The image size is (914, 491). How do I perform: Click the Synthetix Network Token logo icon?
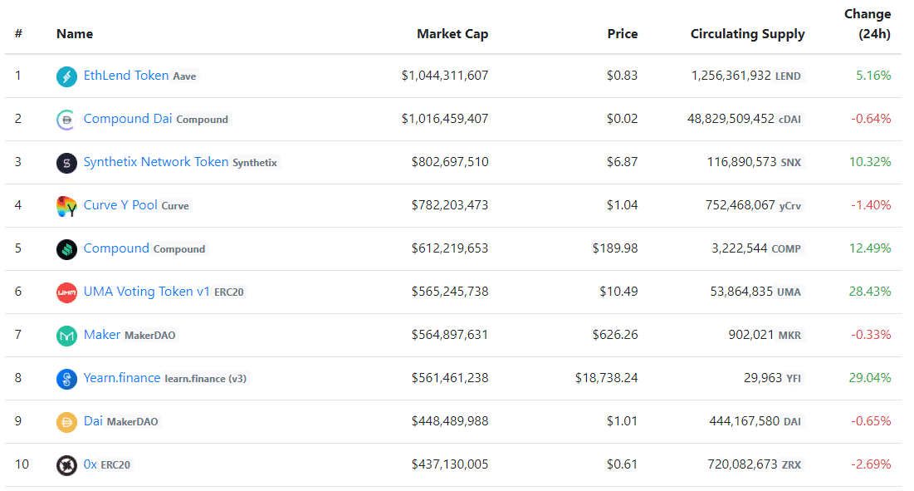coord(66,163)
